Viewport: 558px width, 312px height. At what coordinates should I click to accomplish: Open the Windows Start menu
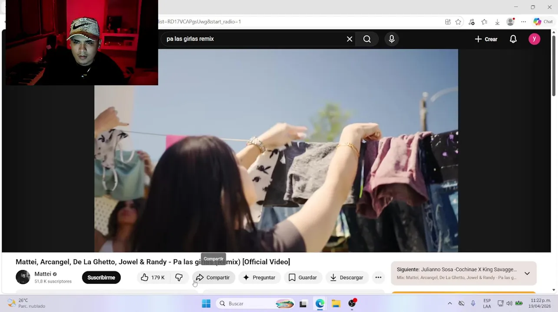click(x=206, y=303)
